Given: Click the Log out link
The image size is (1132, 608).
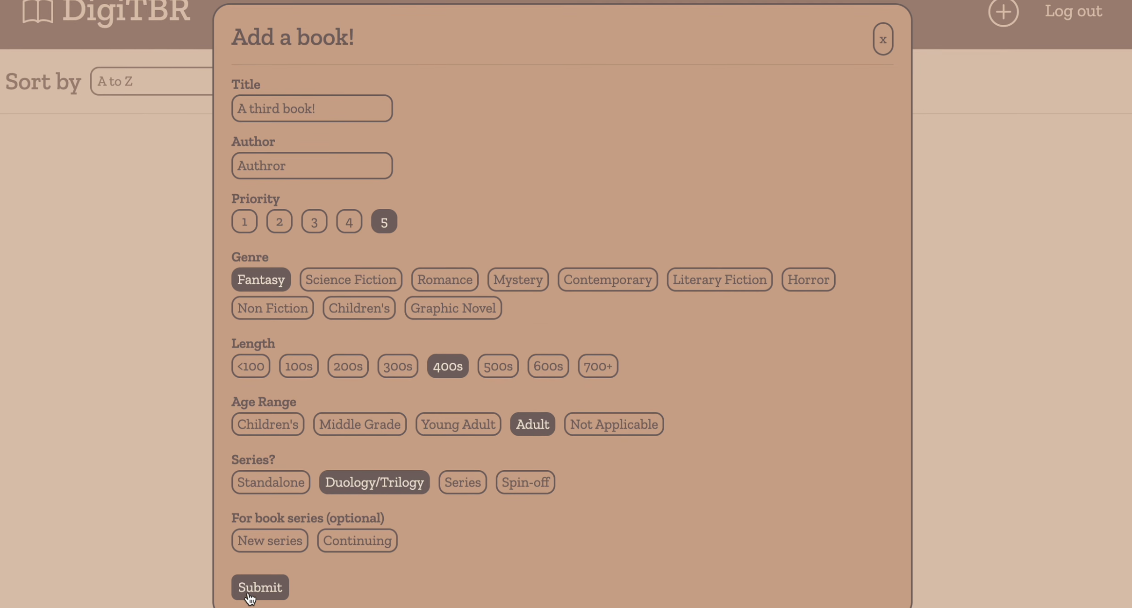Looking at the screenshot, I should [x=1073, y=11].
